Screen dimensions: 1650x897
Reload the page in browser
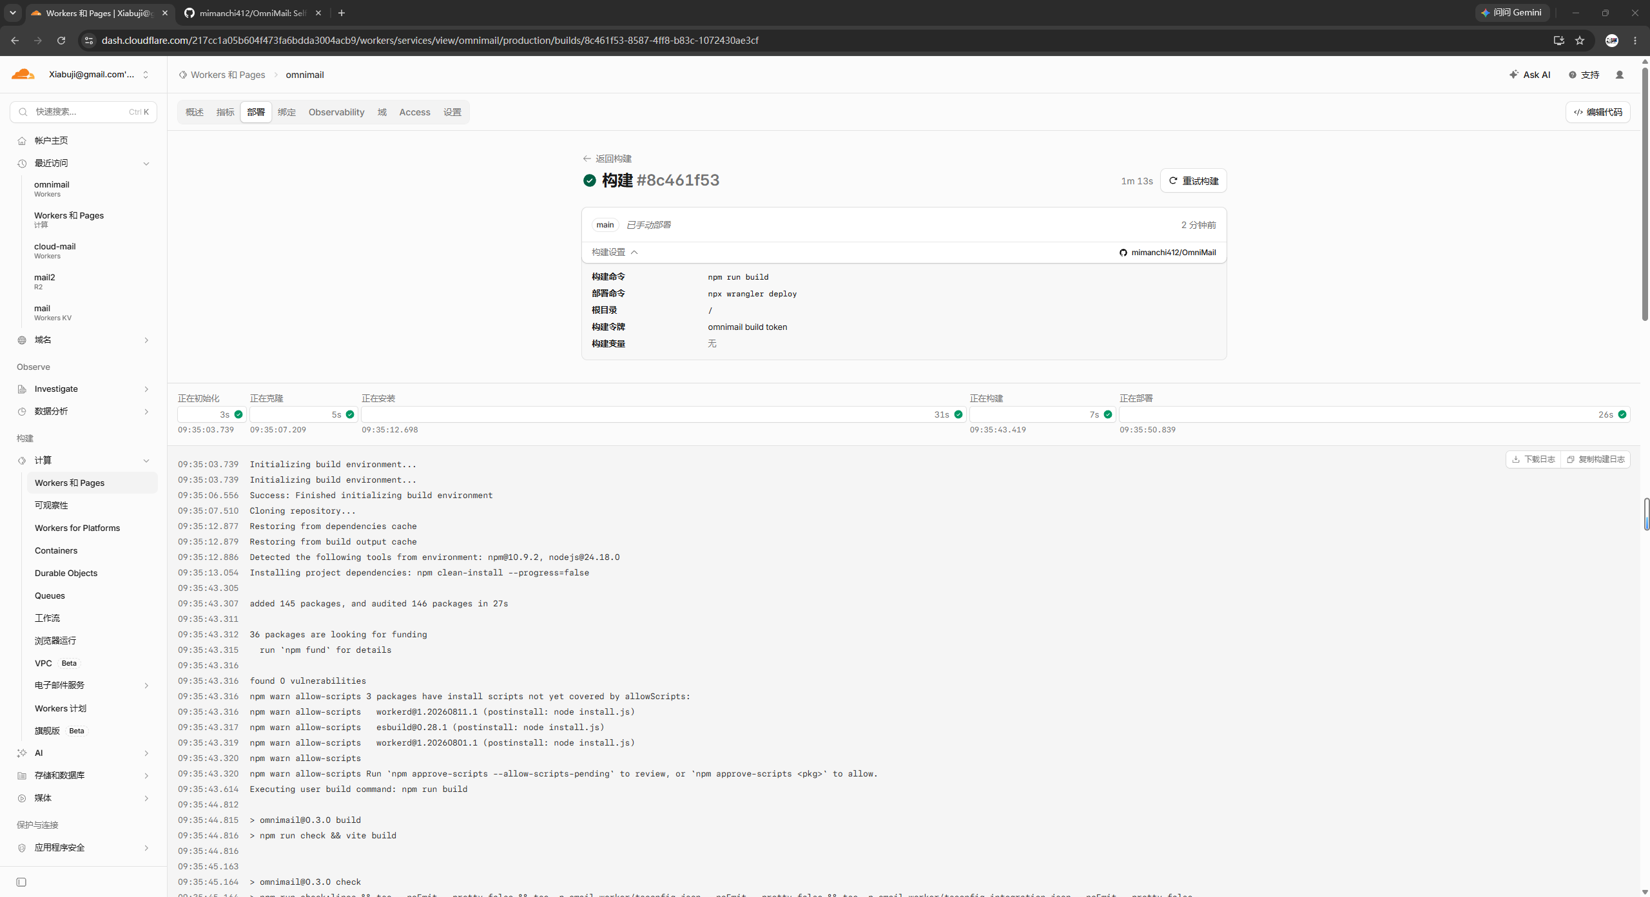click(61, 41)
